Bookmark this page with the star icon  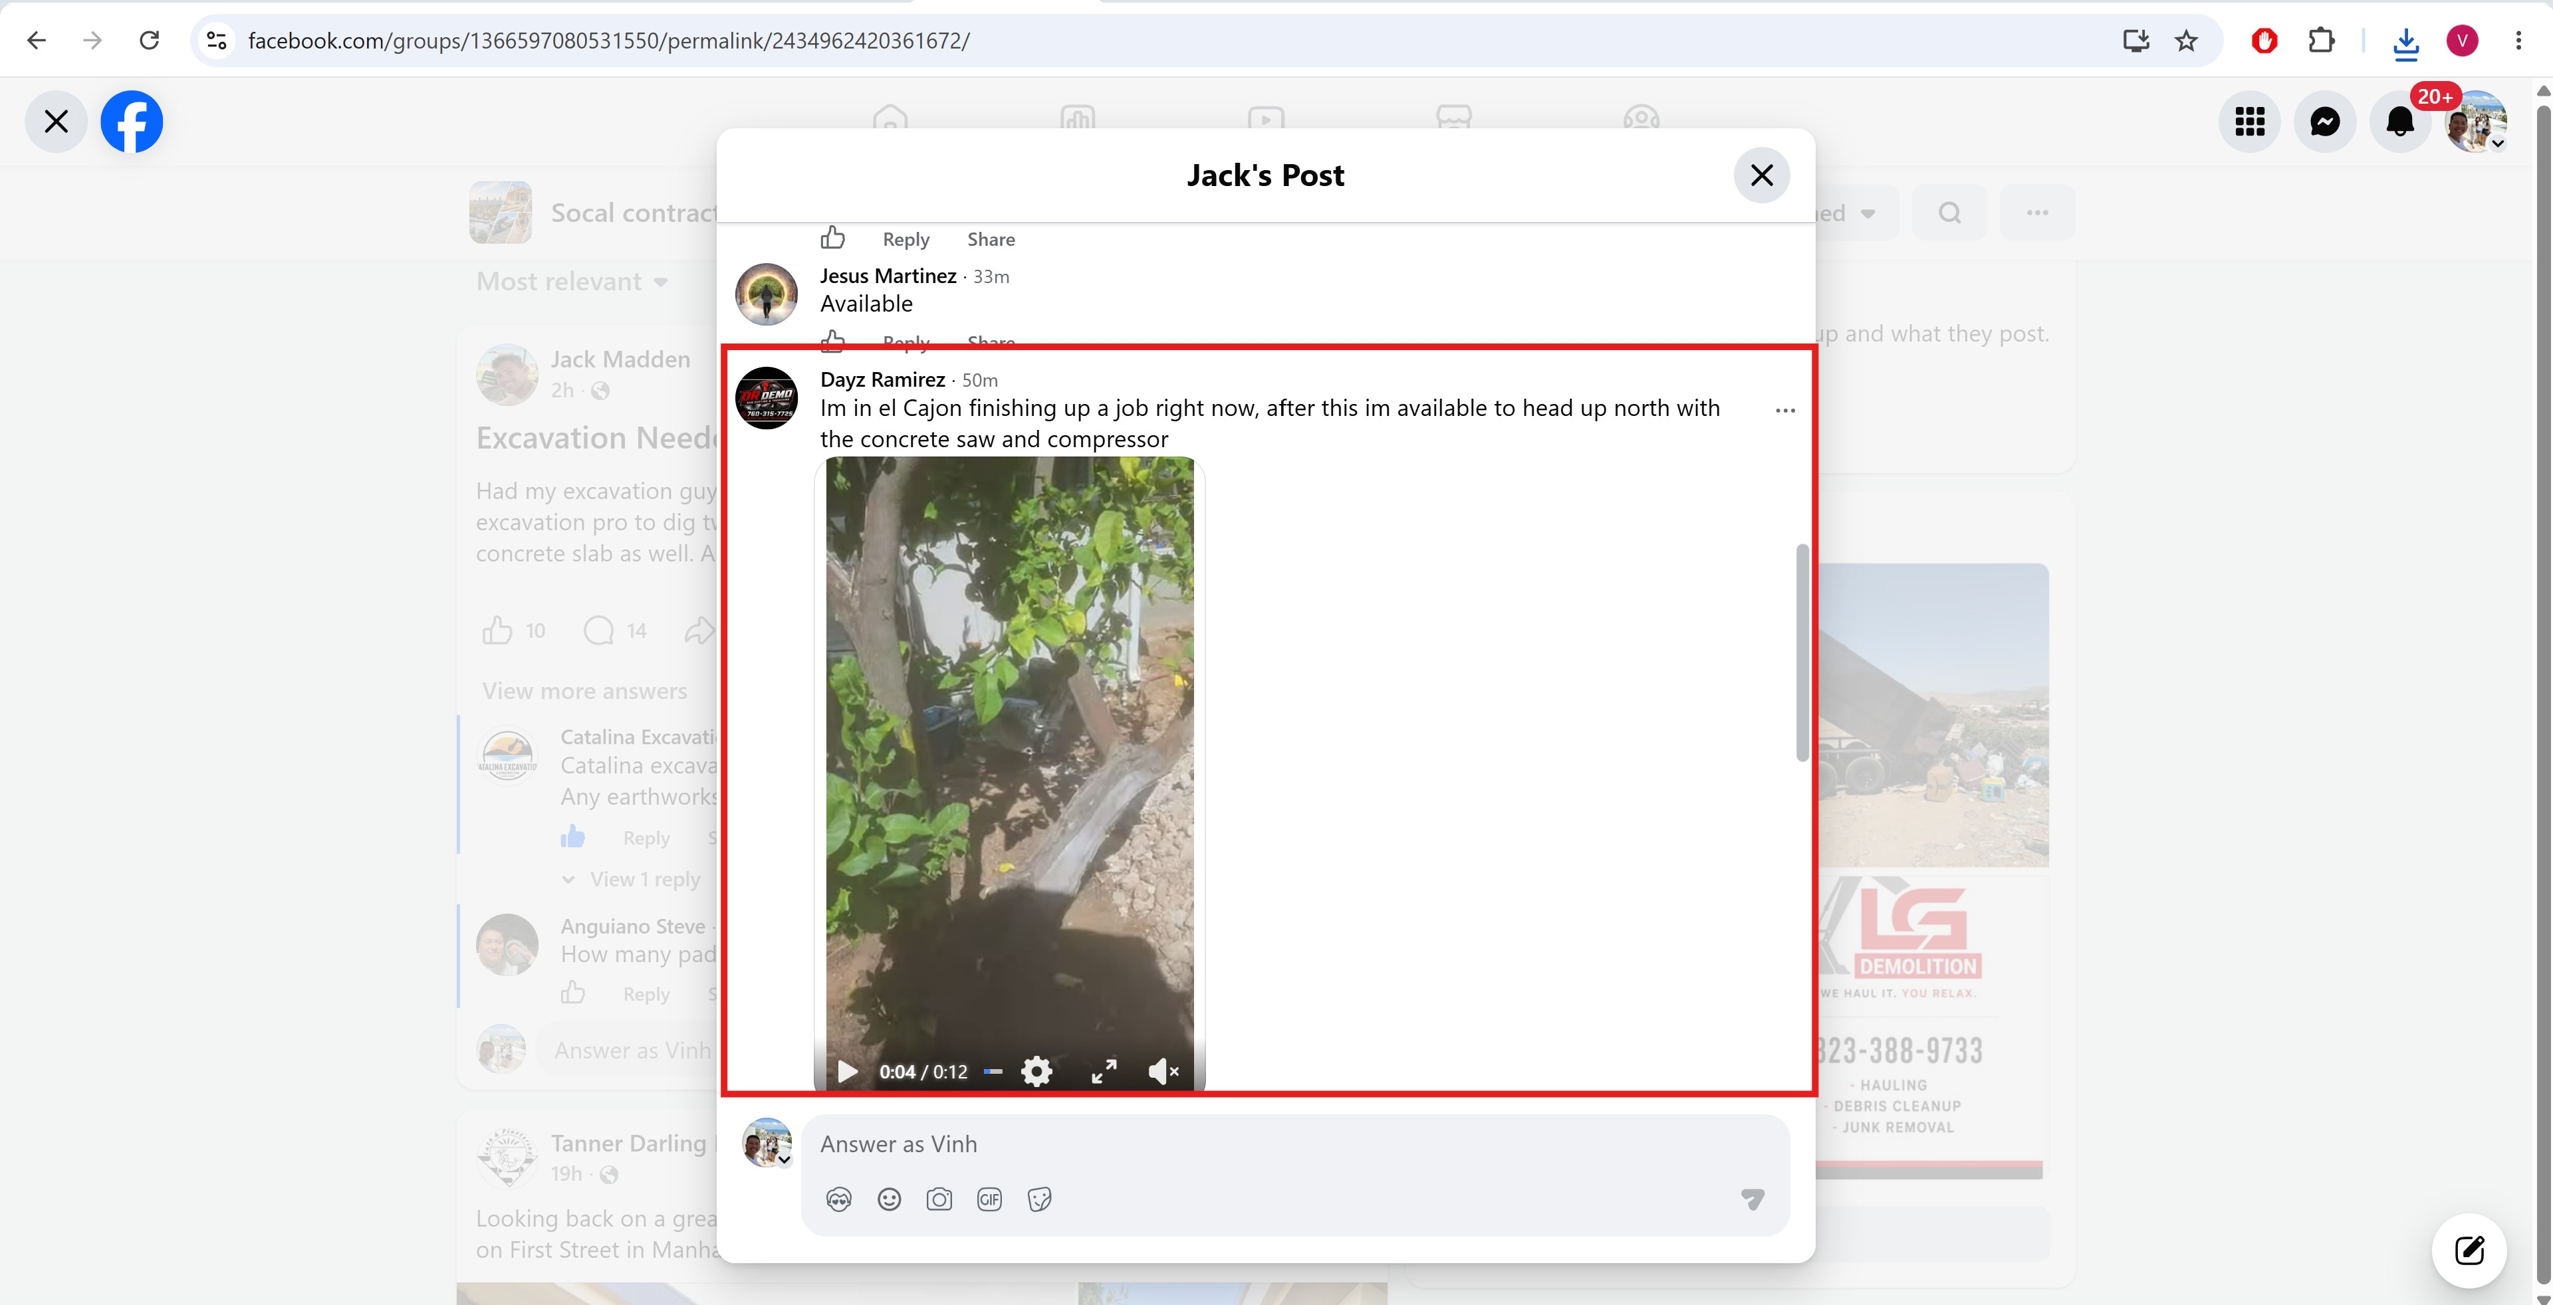[2186, 41]
